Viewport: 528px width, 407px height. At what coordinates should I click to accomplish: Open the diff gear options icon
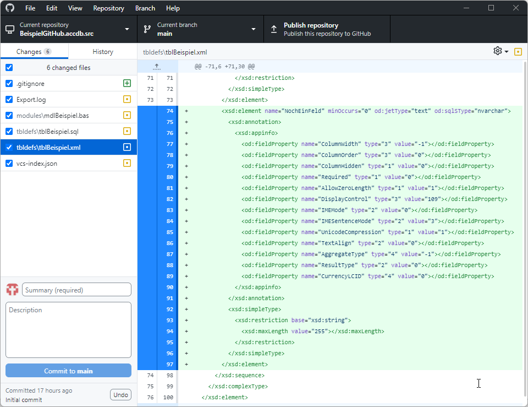click(497, 51)
